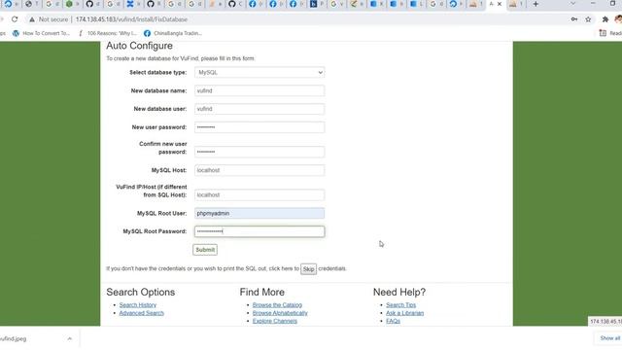Open the FAQs link
Screen dimensions: 622x350
pos(393,321)
